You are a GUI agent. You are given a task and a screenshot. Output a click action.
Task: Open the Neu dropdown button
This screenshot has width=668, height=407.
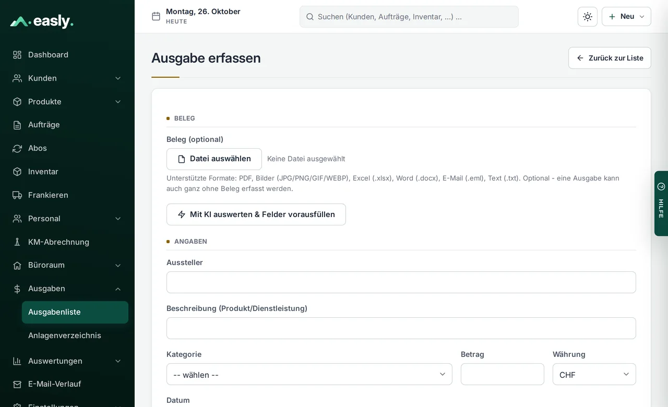(x=626, y=17)
